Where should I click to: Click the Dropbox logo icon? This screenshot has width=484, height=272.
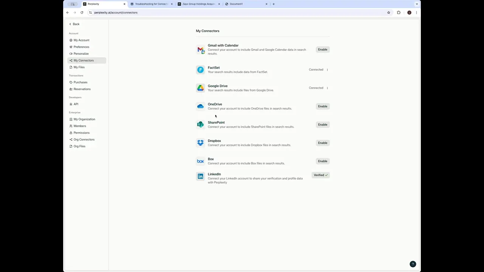[200, 143]
